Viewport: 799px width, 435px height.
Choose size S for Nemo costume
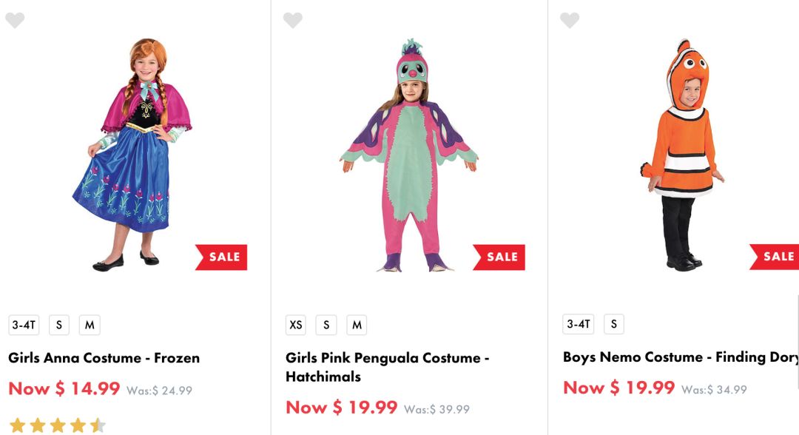[x=613, y=324]
